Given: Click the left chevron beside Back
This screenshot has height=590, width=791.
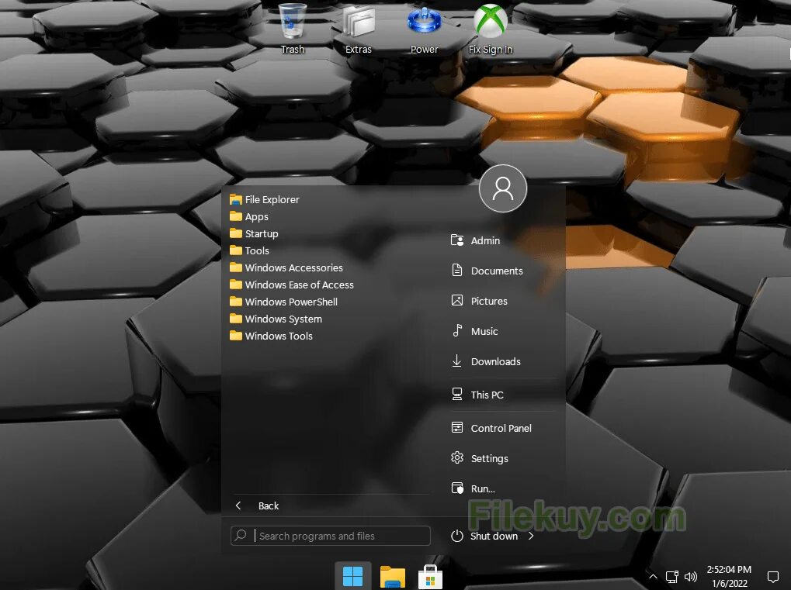Looking at the screenshot, I should point(238,505).
